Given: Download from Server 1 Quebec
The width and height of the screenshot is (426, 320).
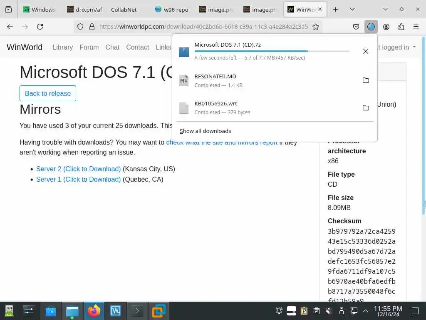Looking at the screenshot, I should coord(78,179).
